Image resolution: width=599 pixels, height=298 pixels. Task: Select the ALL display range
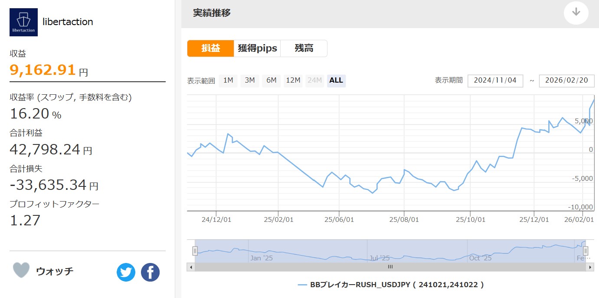tap(336, 80)
